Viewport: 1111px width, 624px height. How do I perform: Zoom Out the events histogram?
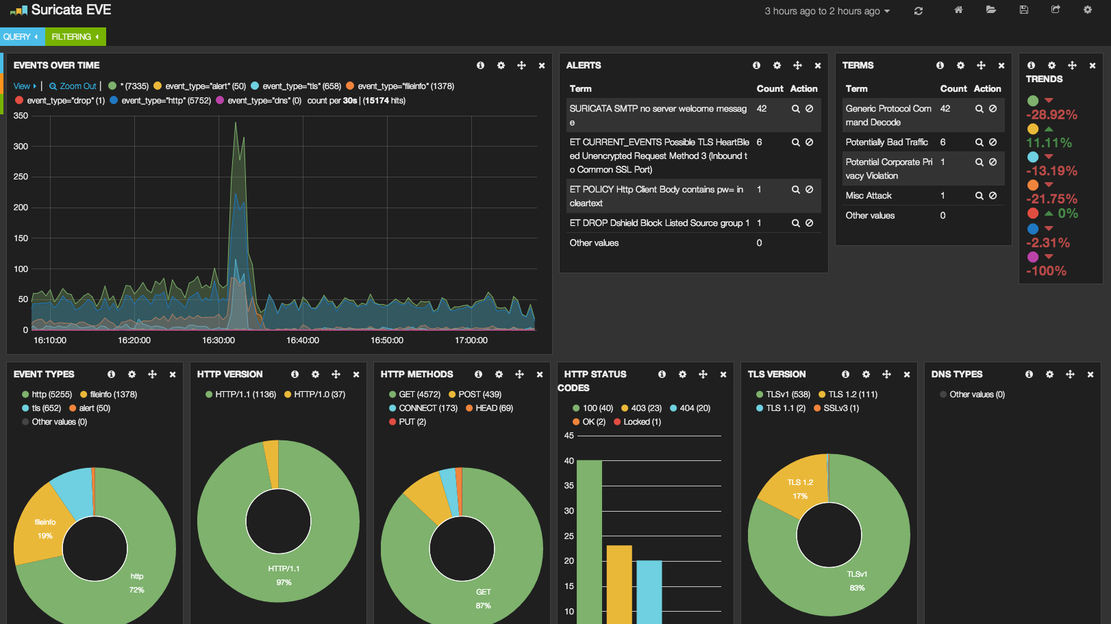pyautogui.click(x=73, y=86)
